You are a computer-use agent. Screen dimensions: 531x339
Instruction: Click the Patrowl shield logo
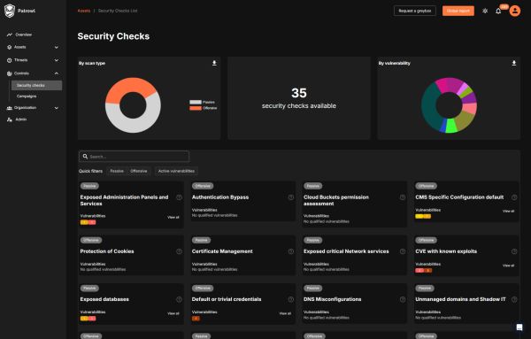click(10, 11)
